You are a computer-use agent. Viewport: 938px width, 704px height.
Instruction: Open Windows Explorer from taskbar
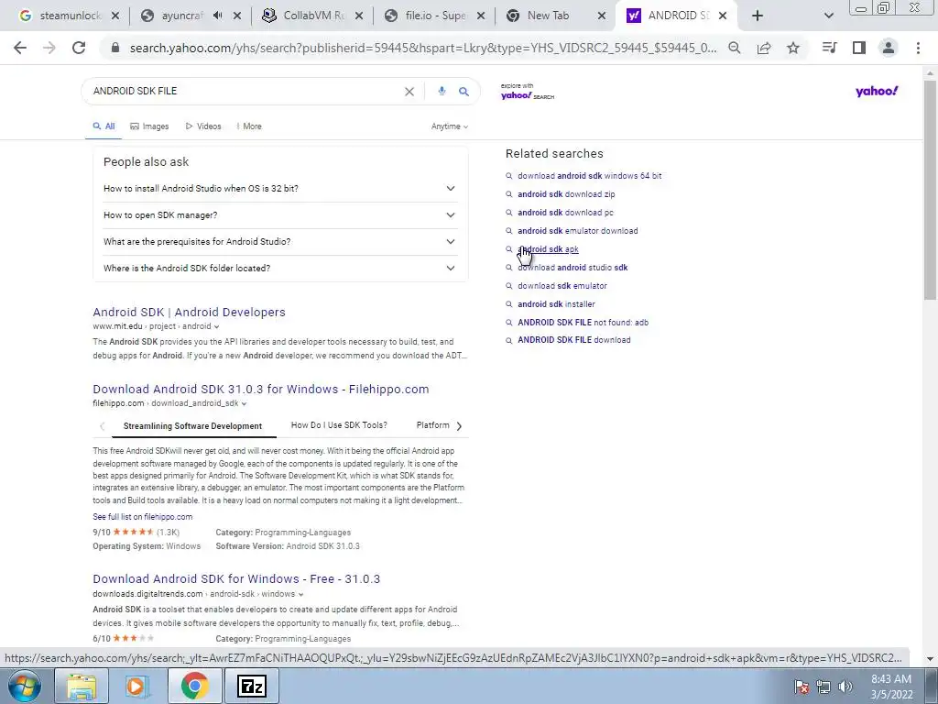click(82, 686)
